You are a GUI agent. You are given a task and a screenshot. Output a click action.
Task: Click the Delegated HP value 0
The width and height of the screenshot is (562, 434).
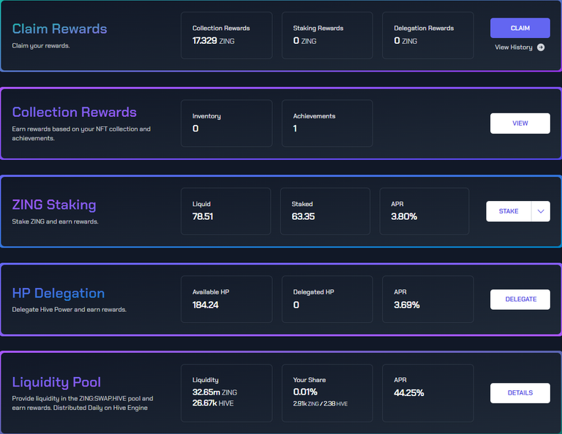296,305
